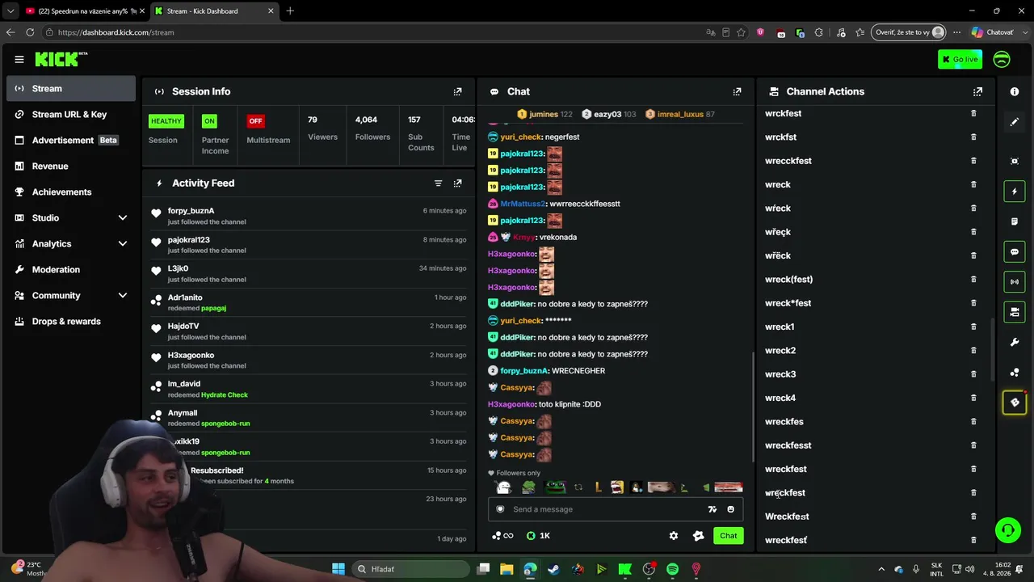Open Drops & rewards section
The height and width of the screenshot is (582, 1034).
pos(71,322)
